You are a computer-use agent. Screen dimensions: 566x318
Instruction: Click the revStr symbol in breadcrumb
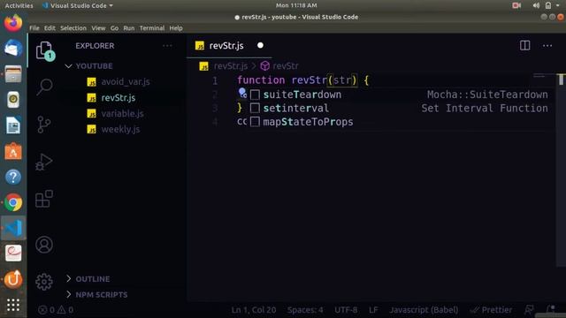click(x=286, y=66)
